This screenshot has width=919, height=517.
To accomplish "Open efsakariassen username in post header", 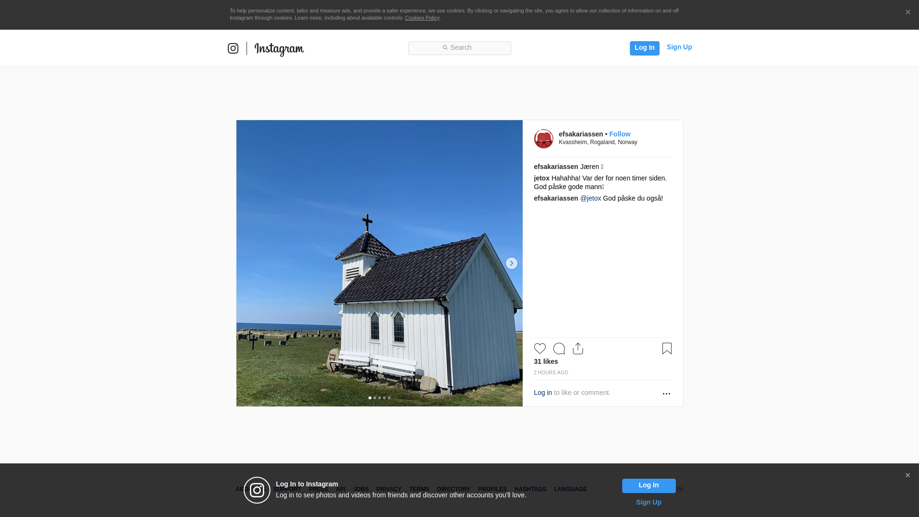I will click(x=581, y=134).
